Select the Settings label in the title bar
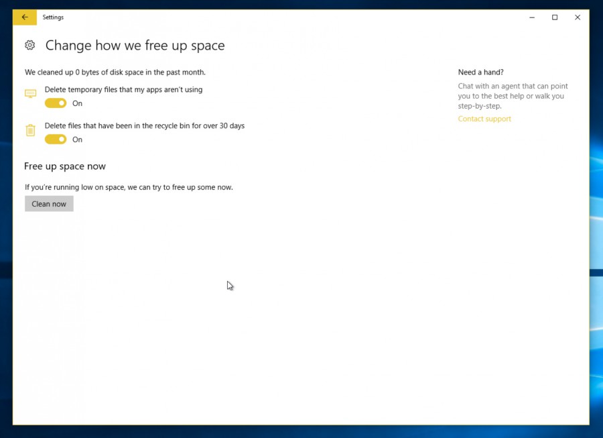Screen dimensions: 603x438 (x=53, y=17)
